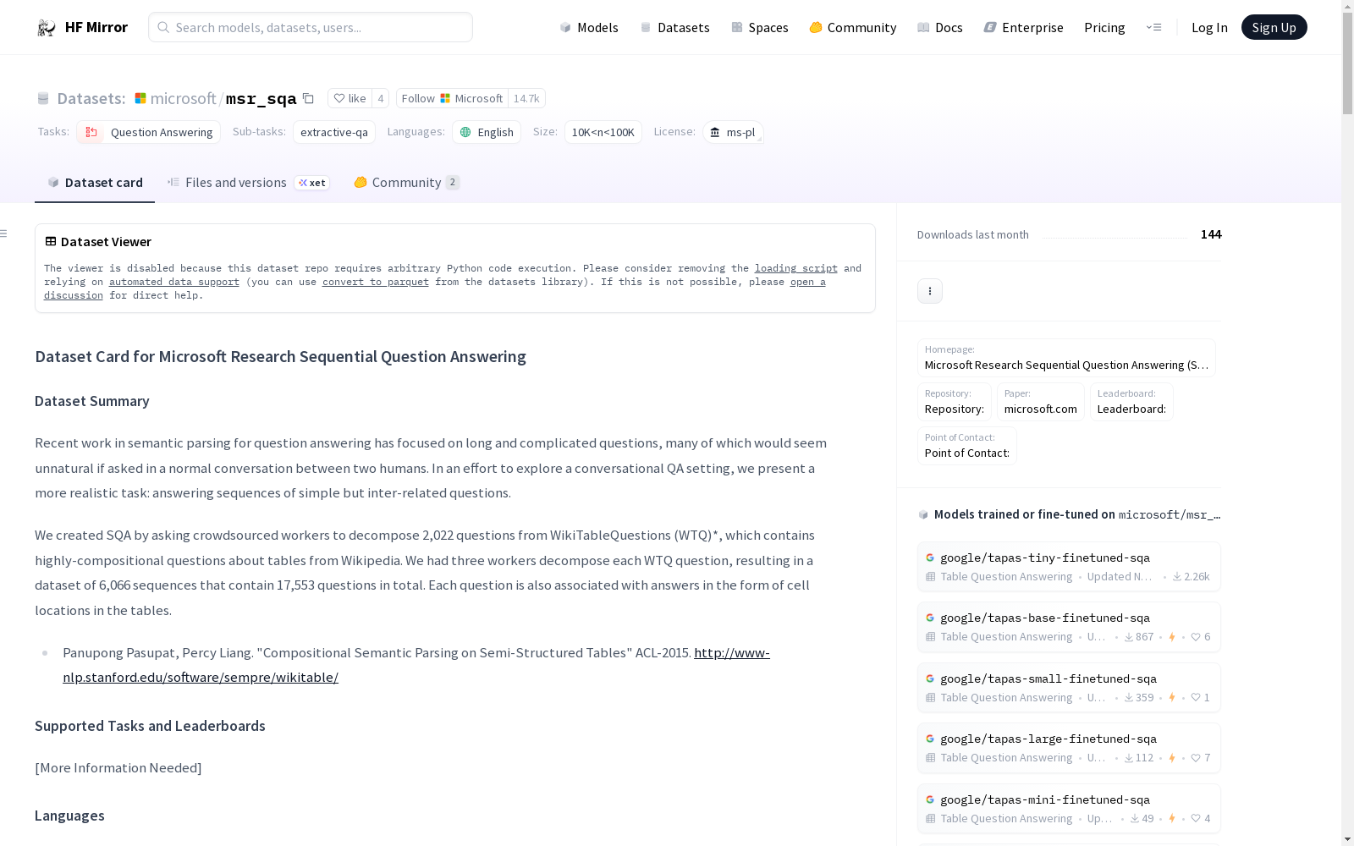
Task: Open google/tapas-tiny-finetuned-sqa model card
Action: (1069, 567)
